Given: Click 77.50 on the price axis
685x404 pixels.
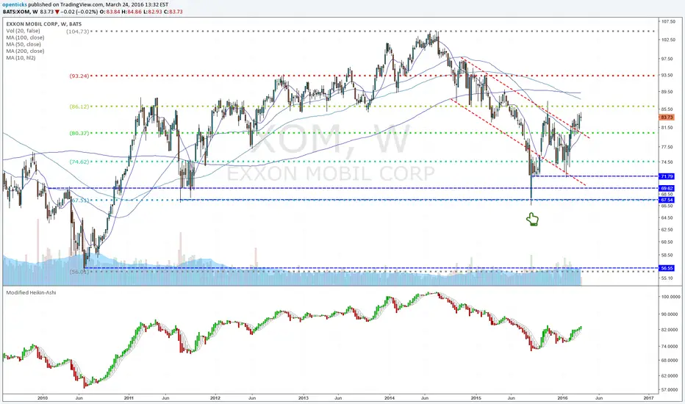Looking at the screenshot, I should point(667,147).
